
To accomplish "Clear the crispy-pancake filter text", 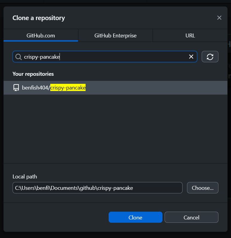I will click(191, 57).
